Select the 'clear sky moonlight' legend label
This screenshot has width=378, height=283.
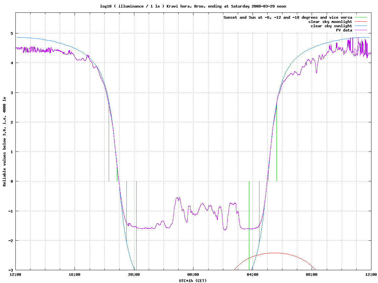(330, 22)
